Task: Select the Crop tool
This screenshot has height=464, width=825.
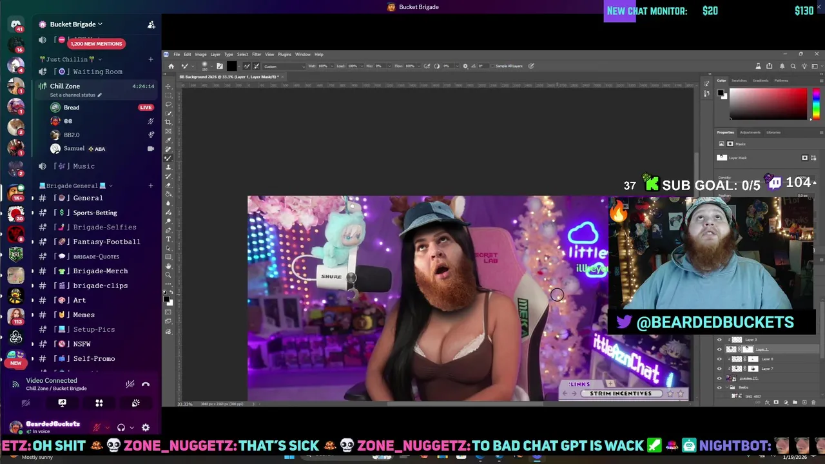Action: [168, 122]
